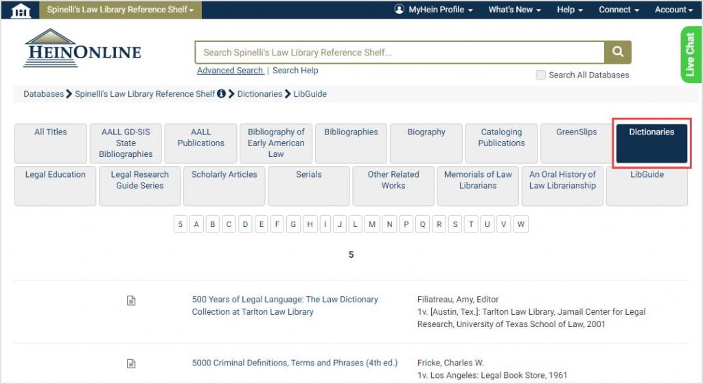Jump to letter W titles
Image resolution: width=703 pixels, height=384 pixels.
520,224
